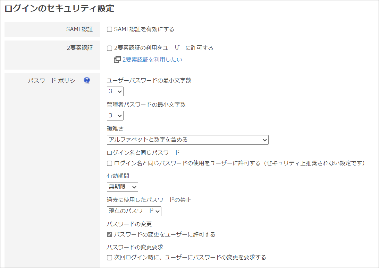This screenshot has height=268, width=379.
Task: Click the パスワード ポリシー section label text
Action: [x=54, y=81]
